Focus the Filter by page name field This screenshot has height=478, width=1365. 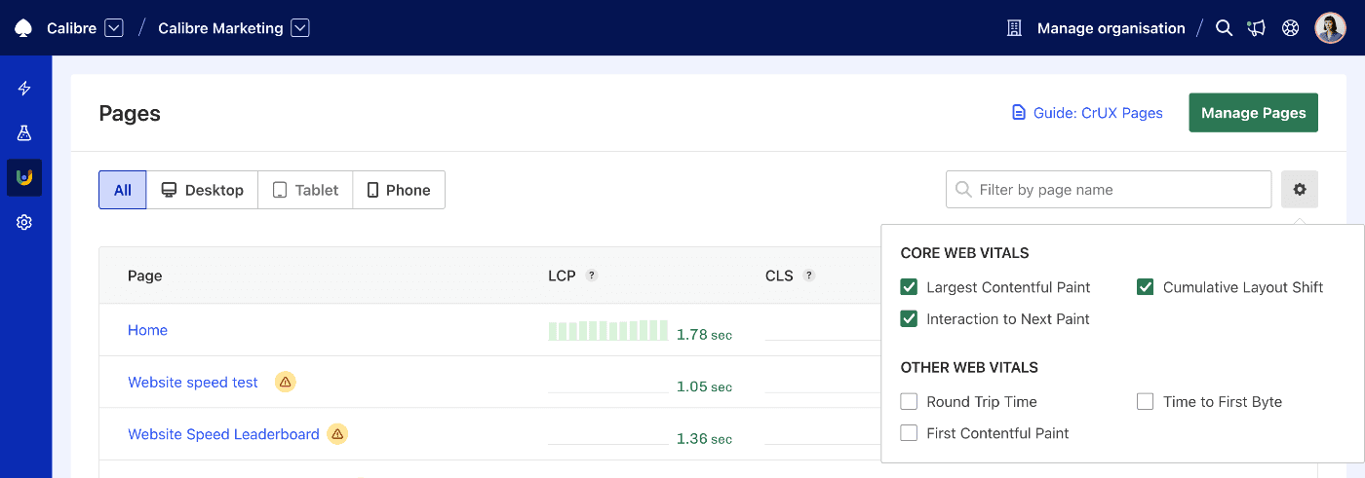click(1109, 190)
